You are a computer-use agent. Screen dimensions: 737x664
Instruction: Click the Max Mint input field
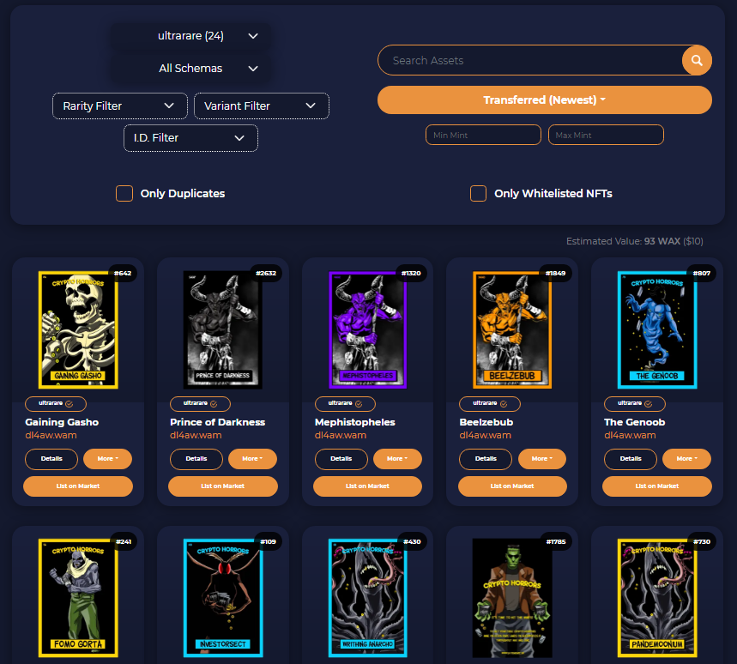(606, 135)
